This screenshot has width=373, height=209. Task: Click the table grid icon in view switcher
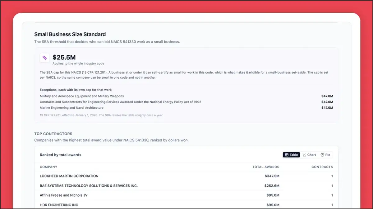pos(287,155)
